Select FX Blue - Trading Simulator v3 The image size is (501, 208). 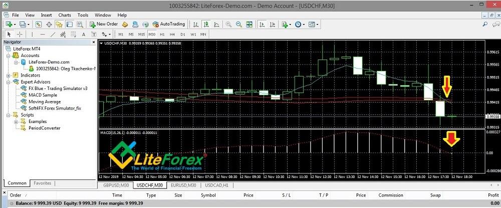[58, 88]
